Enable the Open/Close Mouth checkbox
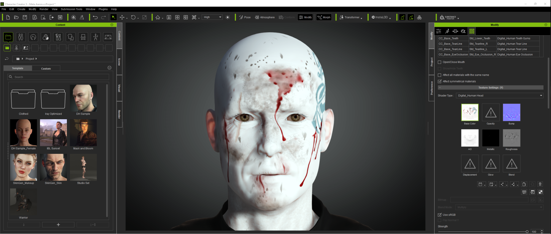Image resolution: width=551 pixels, height=234 pixels. pyautogui.click(x=440, y=62)
